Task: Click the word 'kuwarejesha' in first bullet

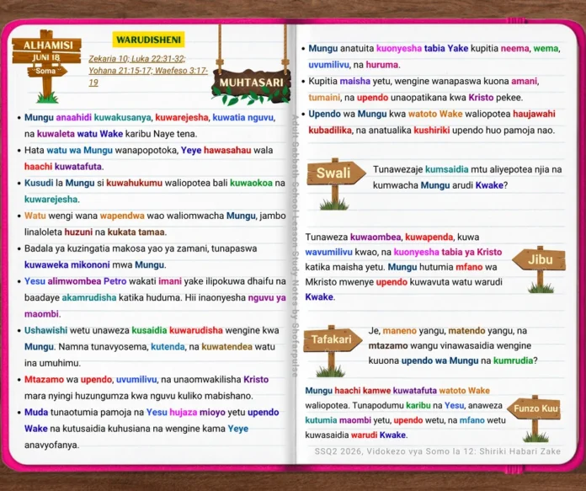Action: point(182,117)
